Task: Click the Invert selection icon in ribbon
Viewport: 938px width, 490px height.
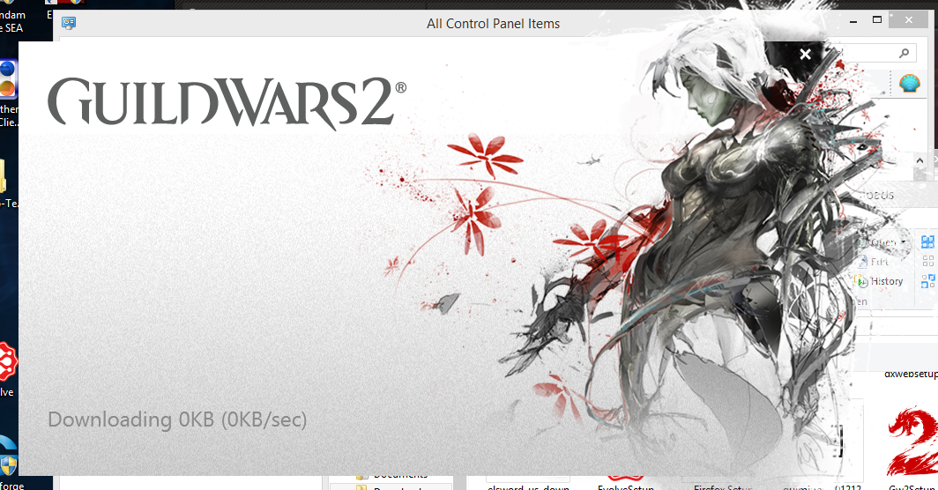Action: point(927,281)
